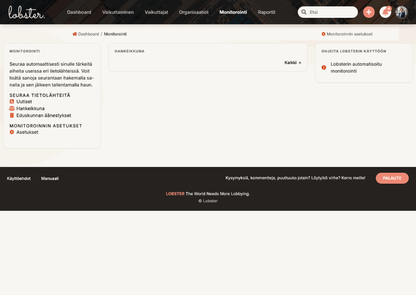Click the Lobster logo
The image size is (416, 295).
click(27, 12)
